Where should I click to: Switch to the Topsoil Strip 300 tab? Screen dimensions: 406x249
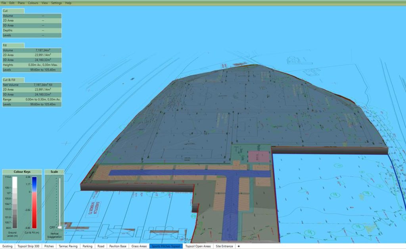29,246
